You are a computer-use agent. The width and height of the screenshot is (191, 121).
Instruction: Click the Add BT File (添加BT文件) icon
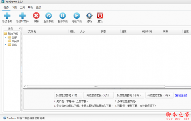point(22,16)
